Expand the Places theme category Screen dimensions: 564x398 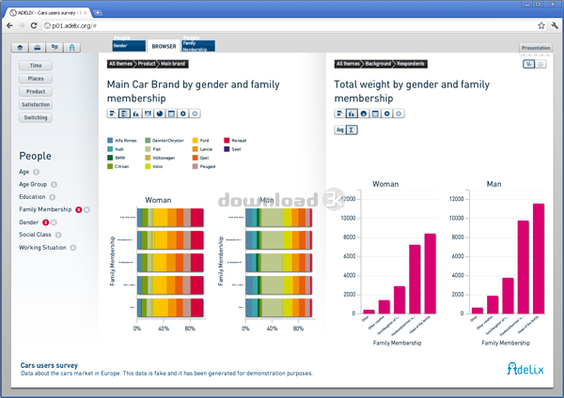(36, 79)
